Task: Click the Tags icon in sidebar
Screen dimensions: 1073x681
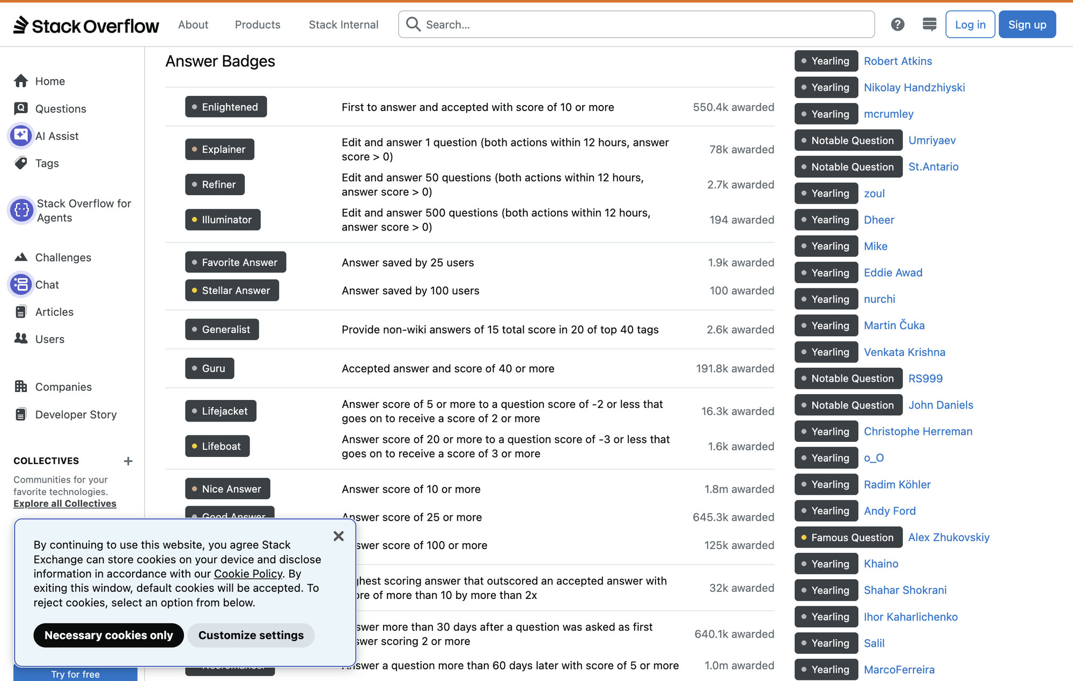Action: pyautogui.click(x=21, y=163)
